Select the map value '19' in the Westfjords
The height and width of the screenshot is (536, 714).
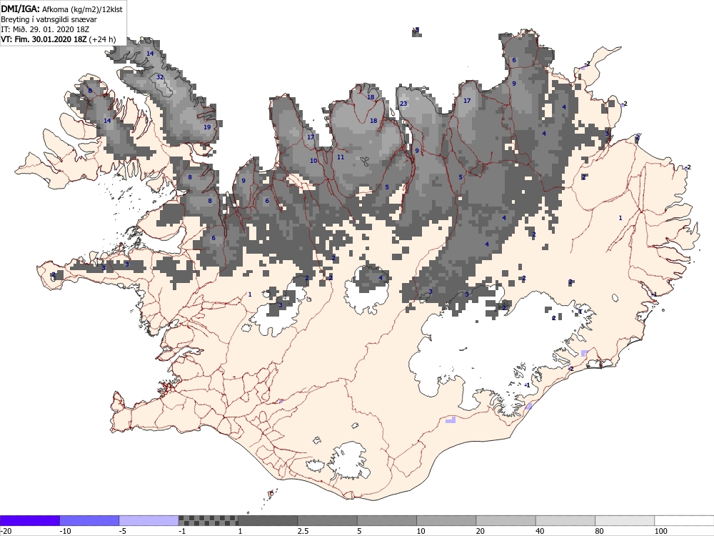coord(207,127)
